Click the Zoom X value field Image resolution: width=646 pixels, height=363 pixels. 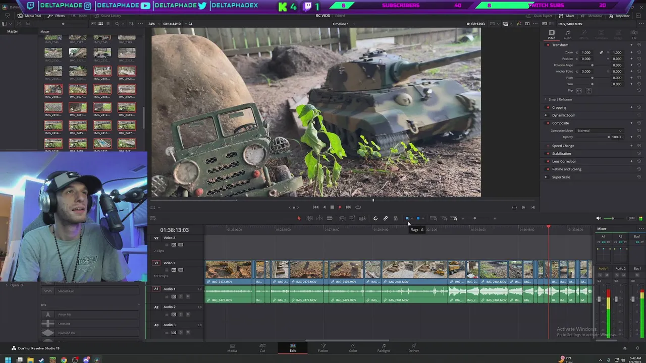(x=586, y=52)
